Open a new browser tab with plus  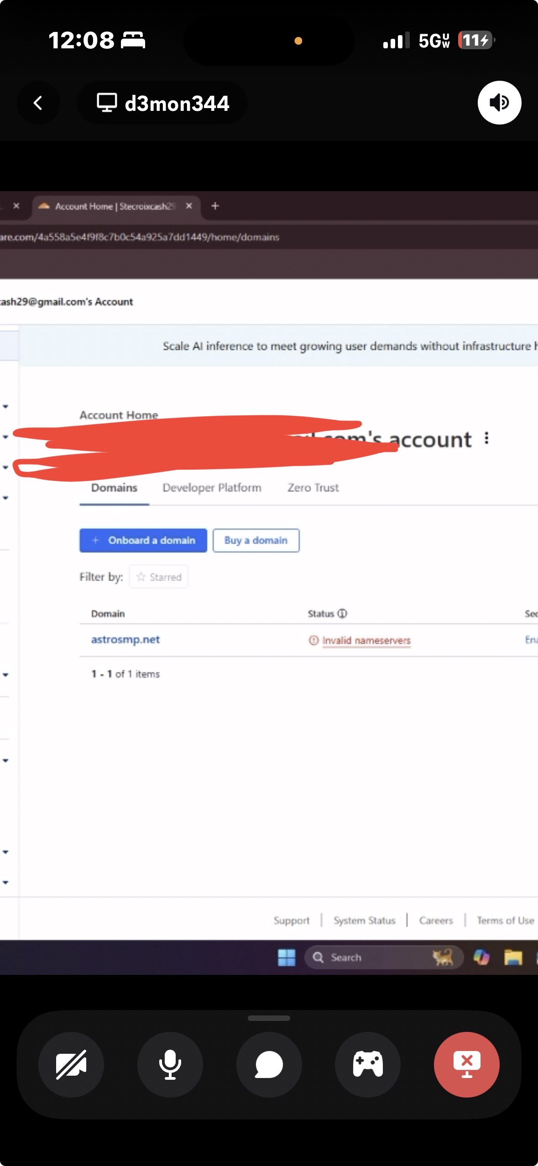point(215,206)
